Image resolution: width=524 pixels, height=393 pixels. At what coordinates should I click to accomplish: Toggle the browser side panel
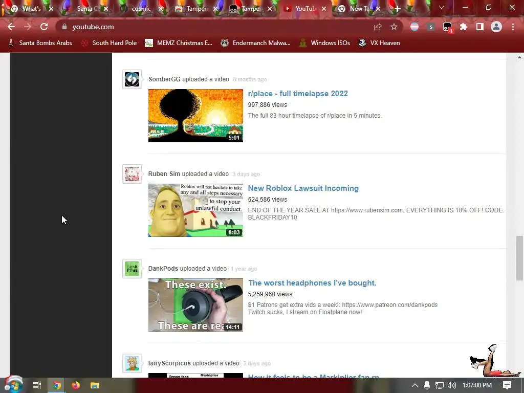tap(480, 27)
